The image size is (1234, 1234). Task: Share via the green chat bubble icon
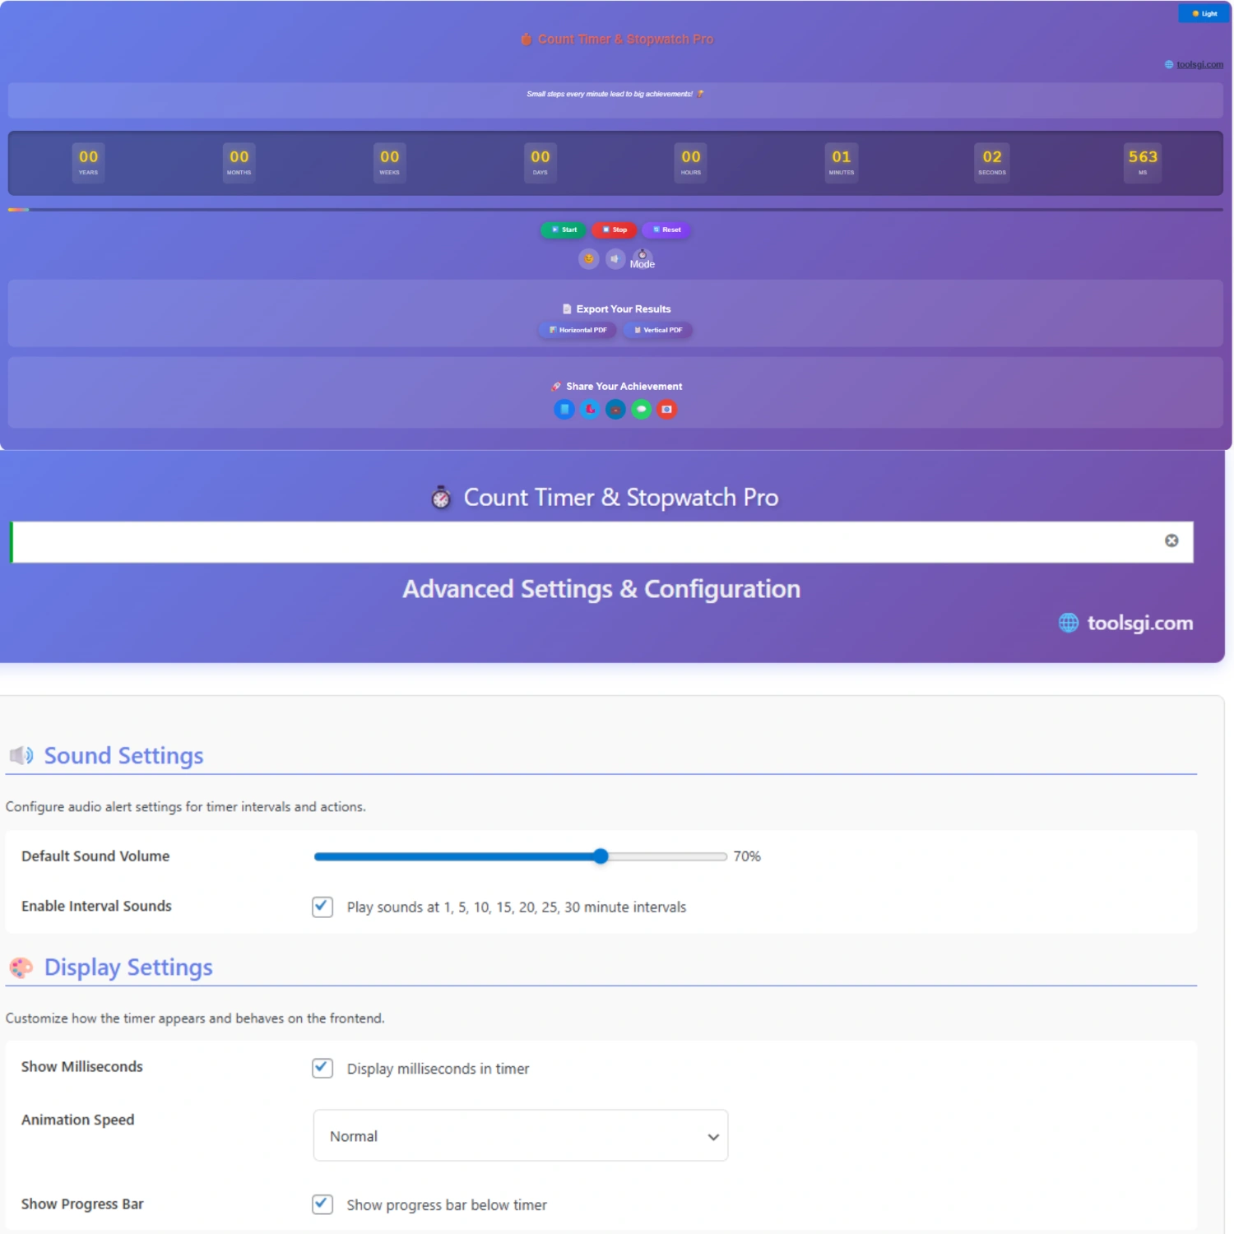pos(641,409)
